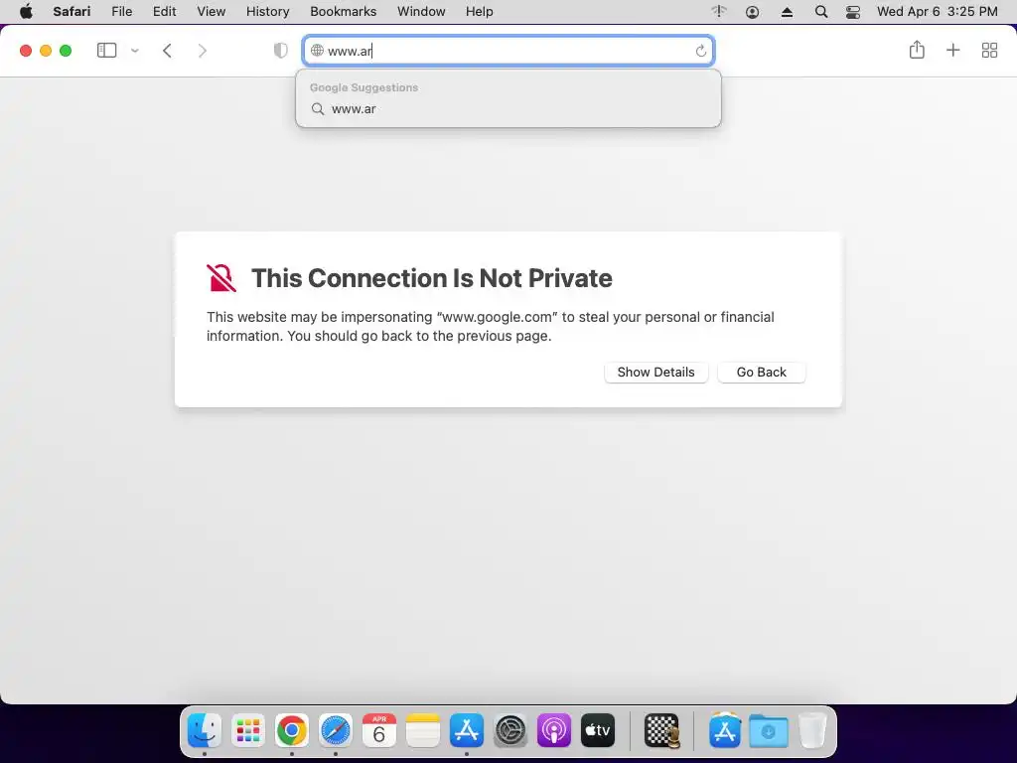The height and width of the screenshot is (763, 1017).
Task: Click the user account menu bar icon
Action: 753,12
